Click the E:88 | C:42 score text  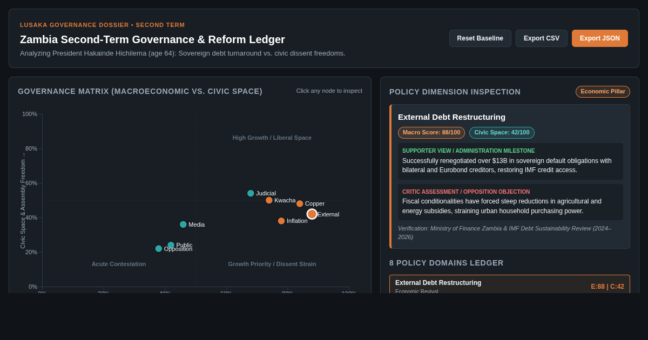tap(607, 287)
